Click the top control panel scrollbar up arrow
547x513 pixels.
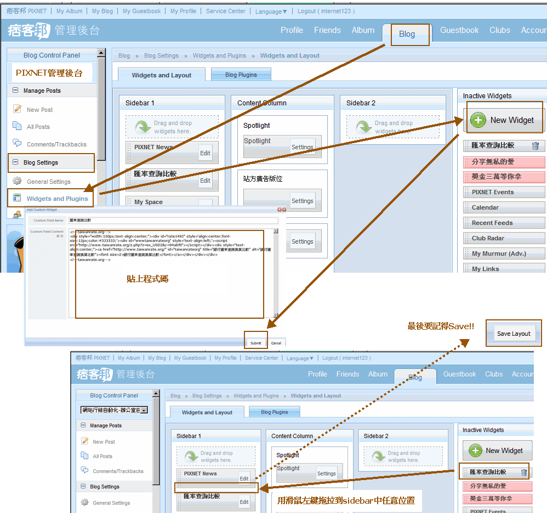[x=101, y=53]
